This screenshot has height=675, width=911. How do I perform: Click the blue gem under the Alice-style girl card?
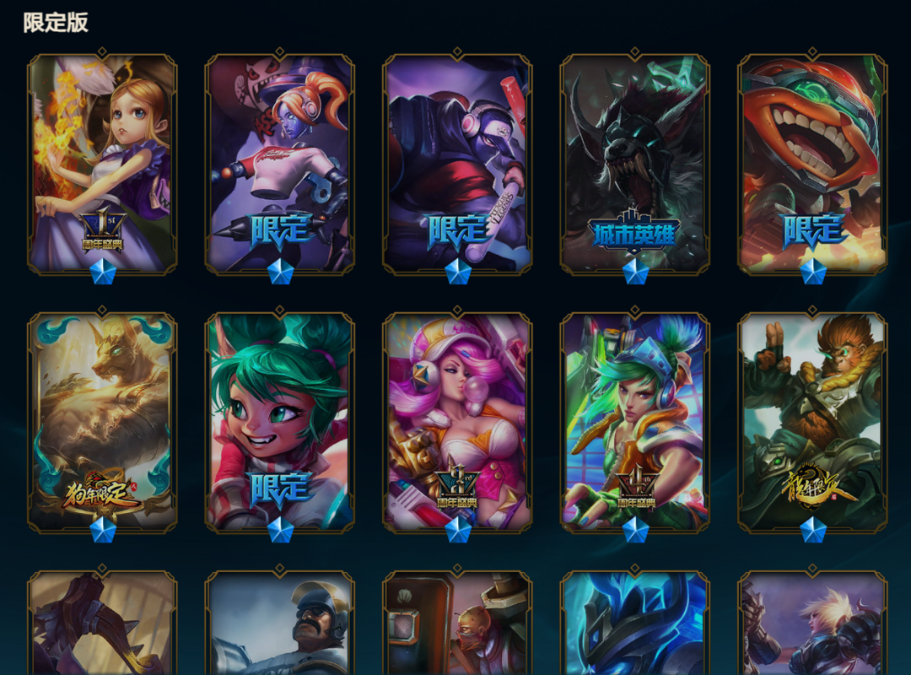click(x=103, y=272)
